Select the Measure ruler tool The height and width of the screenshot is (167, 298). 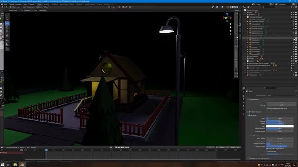[x=7, y=45]
